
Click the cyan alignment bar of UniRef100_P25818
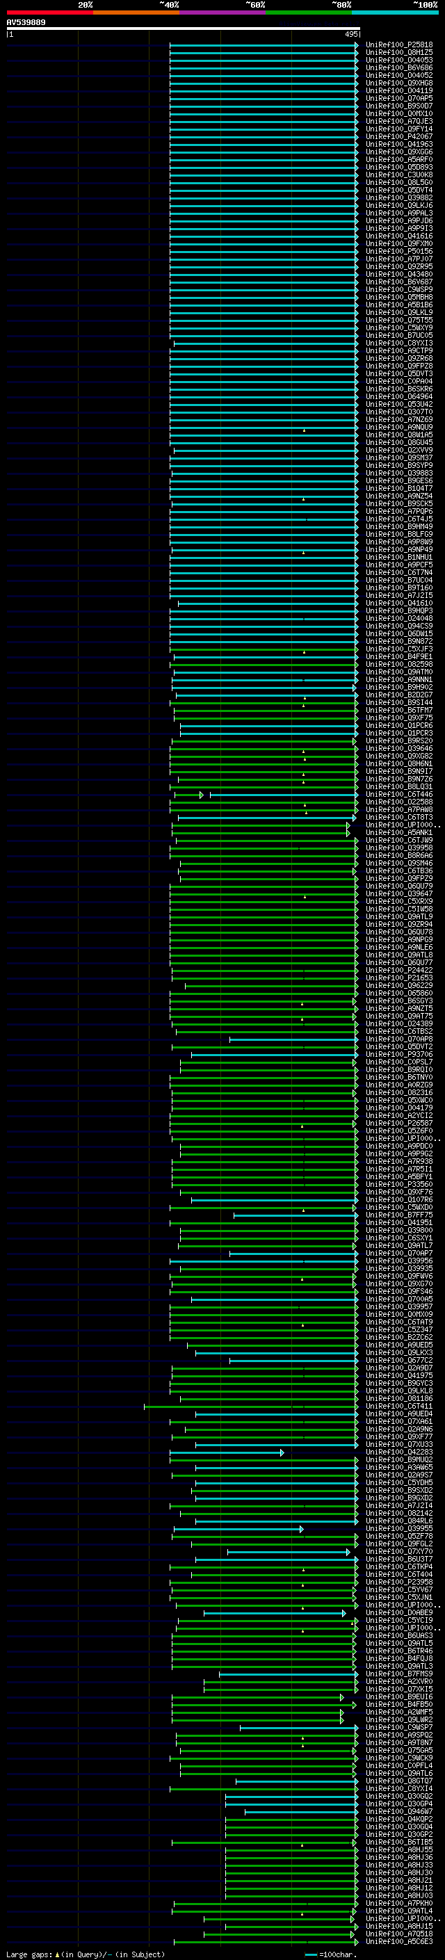coord(264,46)
